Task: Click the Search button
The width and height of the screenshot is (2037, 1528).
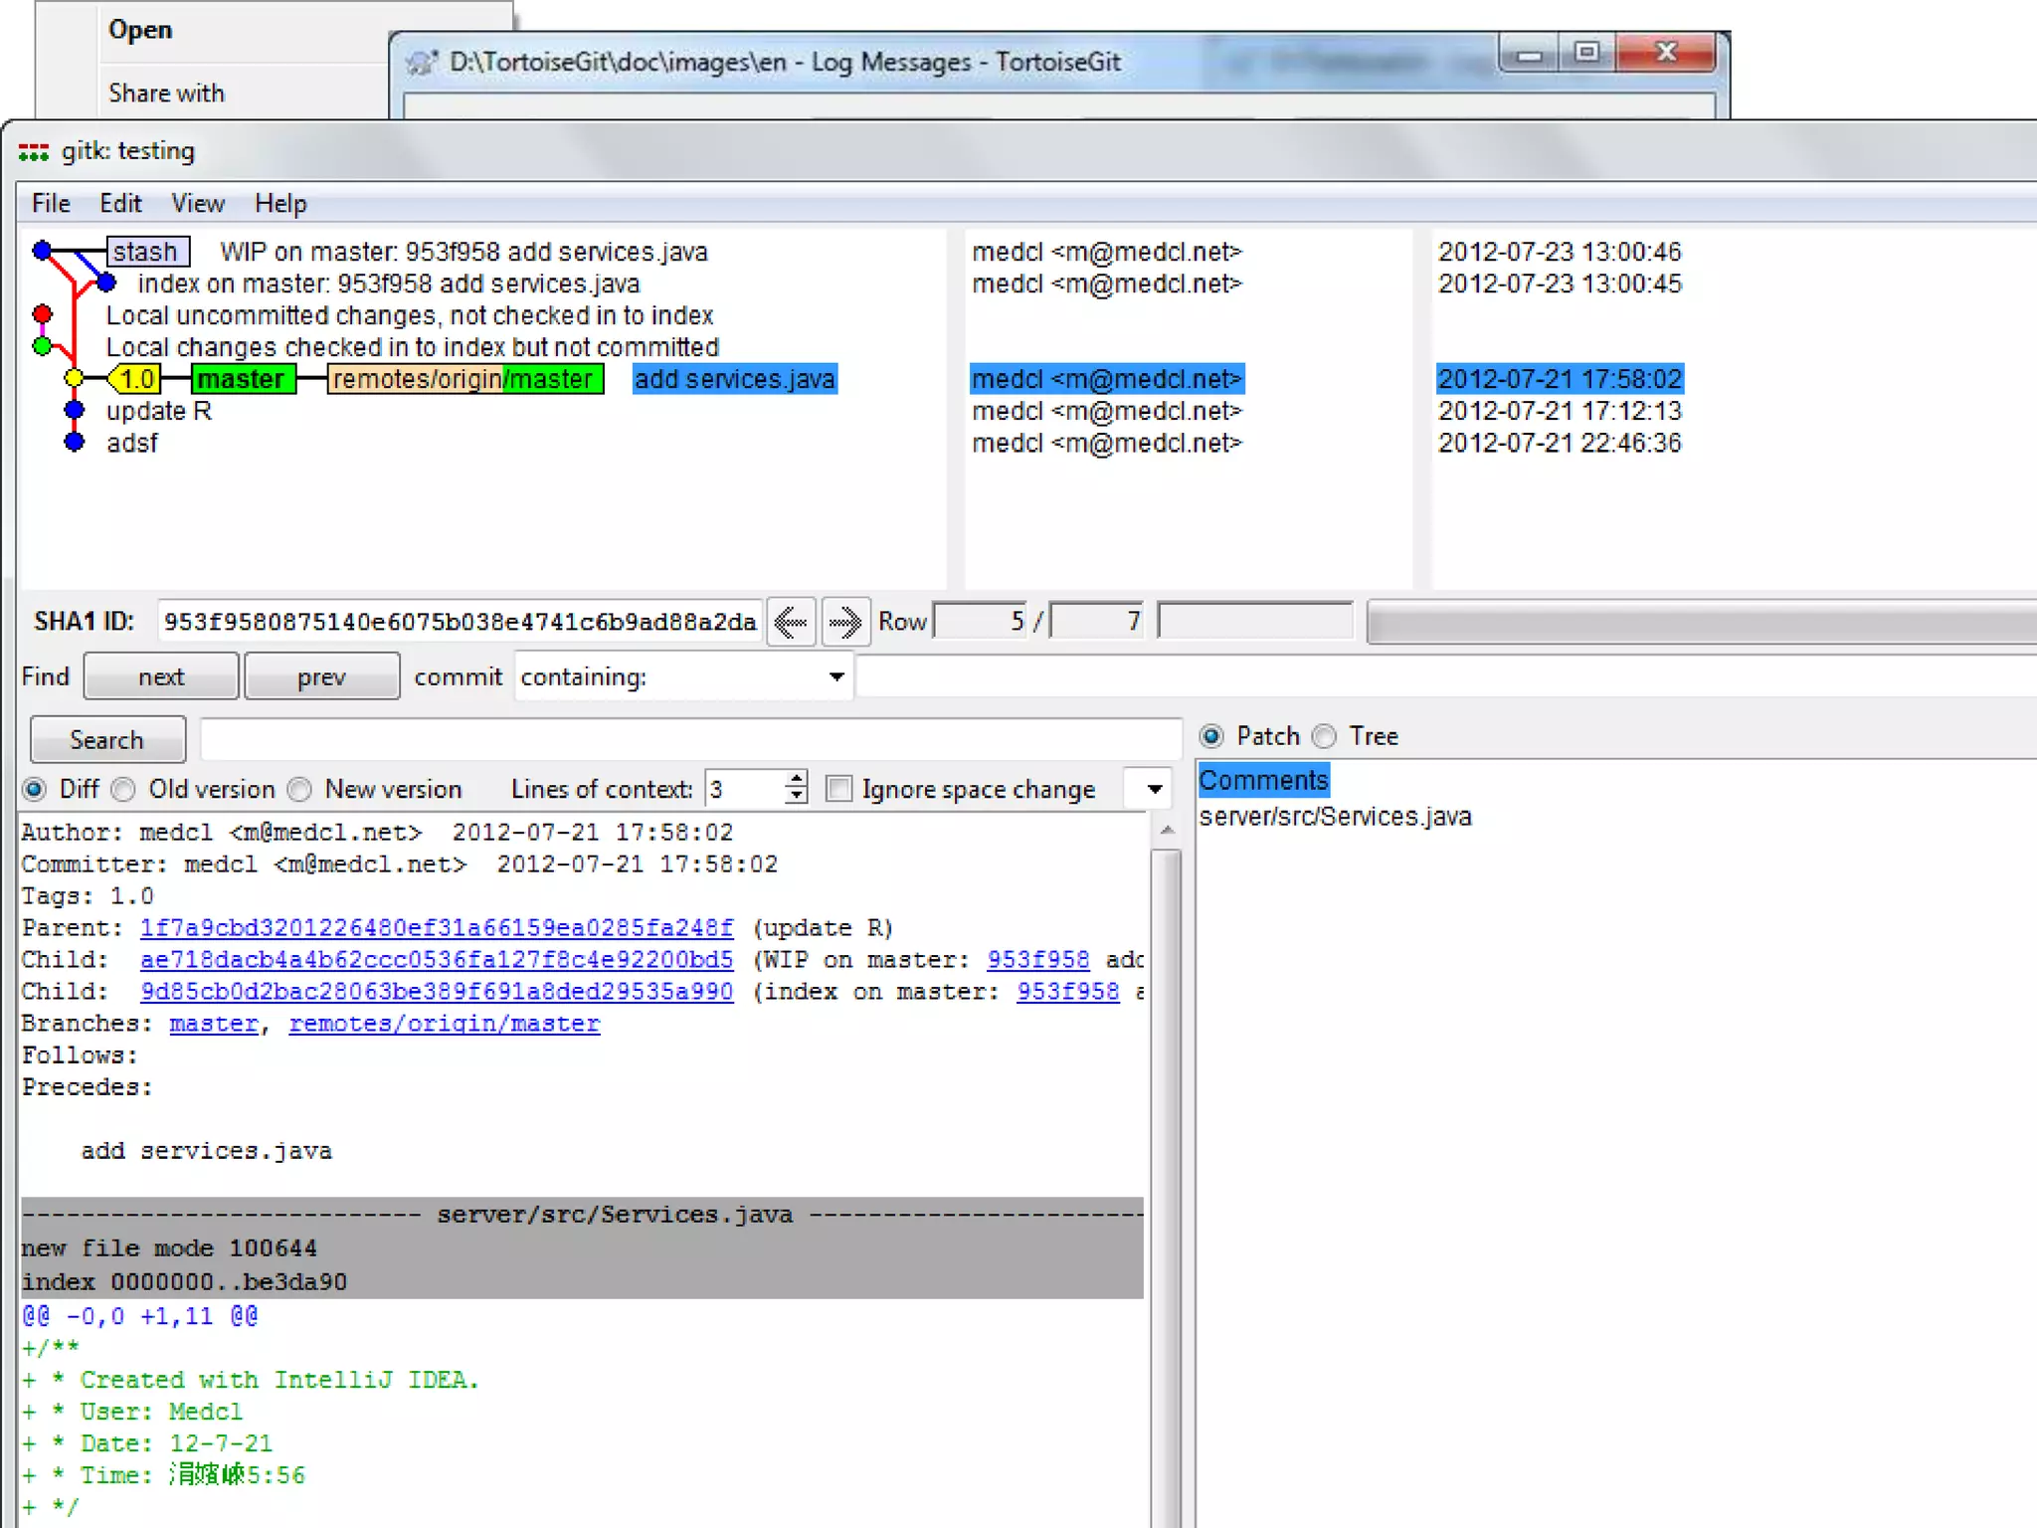Action: (107, 740)
